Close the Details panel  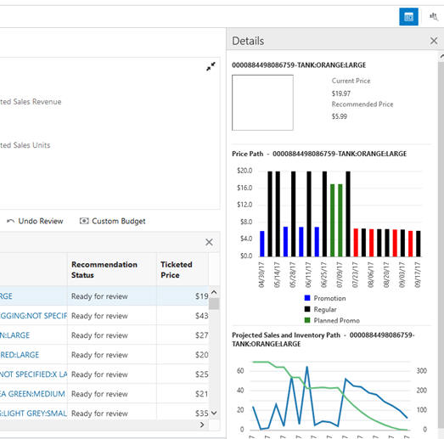[434, 41]
